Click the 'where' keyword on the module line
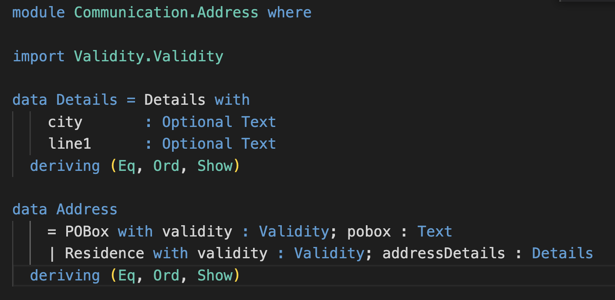This screenshot has height=300, width=615. 289,12
